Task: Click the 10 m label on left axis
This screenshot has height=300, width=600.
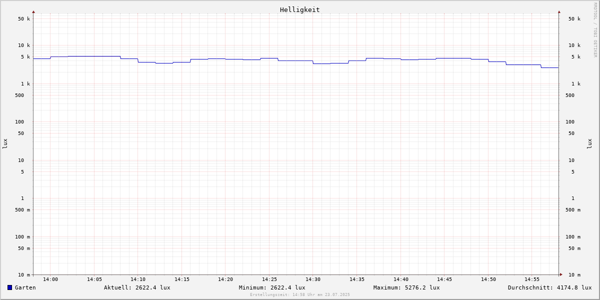Action: [24, 275]
